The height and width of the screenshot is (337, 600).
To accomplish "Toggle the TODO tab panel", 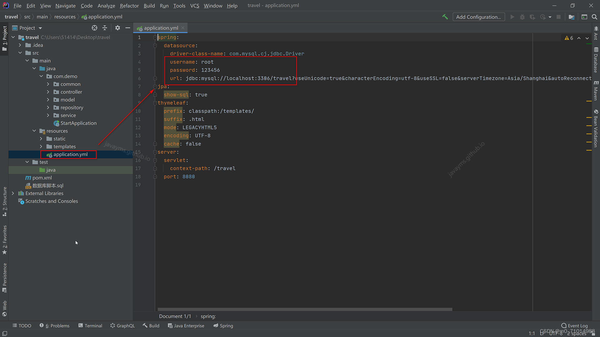I will (22, 325).
